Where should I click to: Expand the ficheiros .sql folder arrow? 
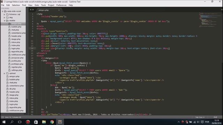coord(5,14)
